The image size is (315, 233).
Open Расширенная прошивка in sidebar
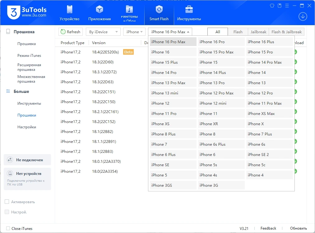pyautogui.click(x=29, y=67)
